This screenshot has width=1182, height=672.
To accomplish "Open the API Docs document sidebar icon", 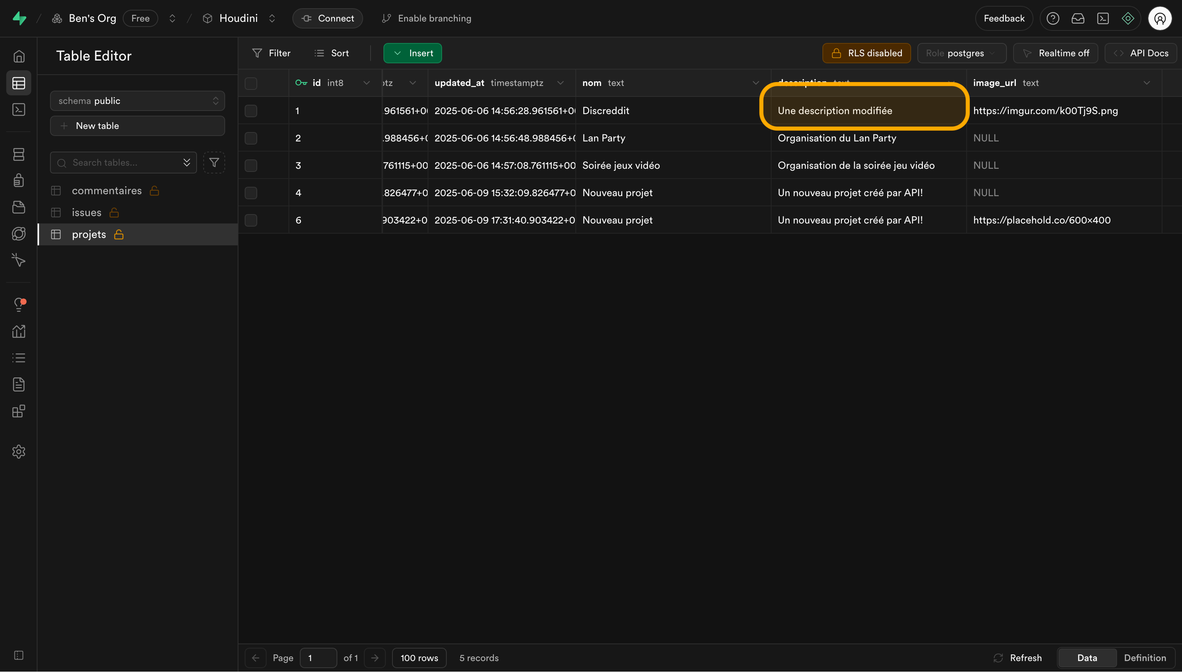I will [18, 384].
